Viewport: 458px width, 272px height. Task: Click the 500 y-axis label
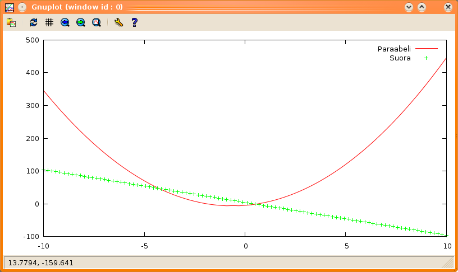[33, 40]
